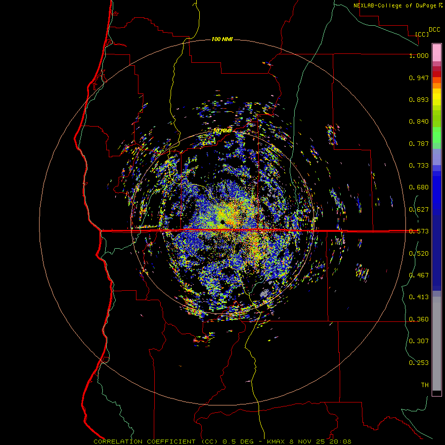Pick the gray segment of the color bar

tap(437, 344)
